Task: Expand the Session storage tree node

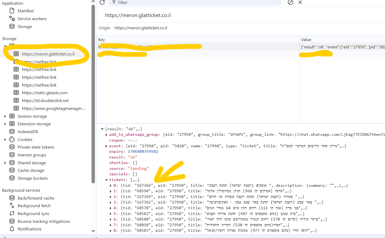Action: (x=5, y=116)
